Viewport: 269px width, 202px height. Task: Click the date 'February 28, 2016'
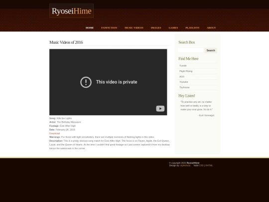click(x=65, y=130)
